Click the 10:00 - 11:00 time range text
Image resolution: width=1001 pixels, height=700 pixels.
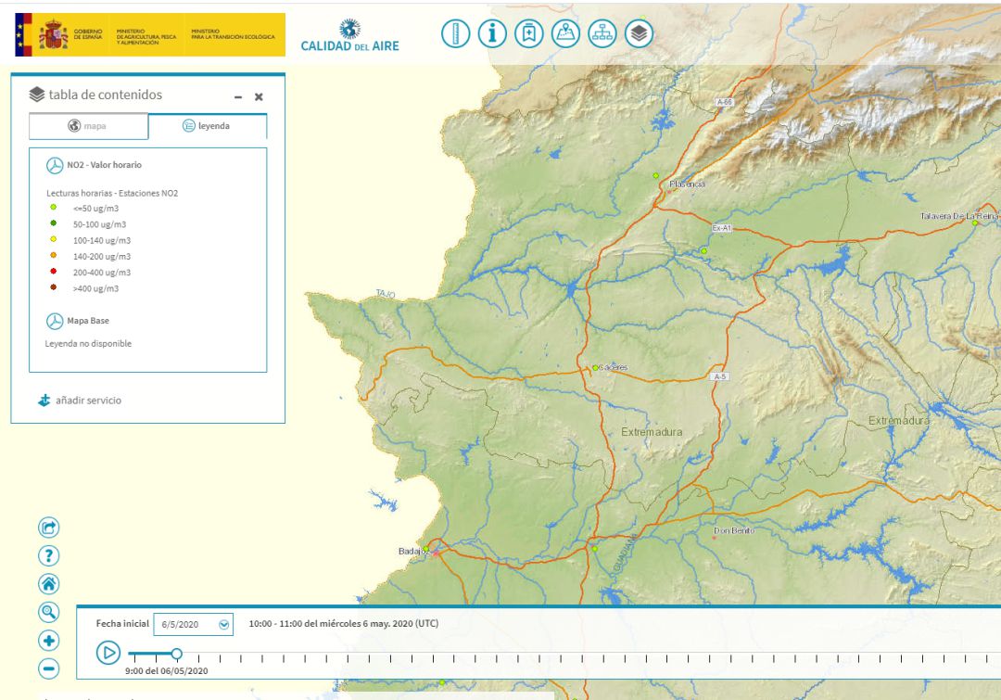(344, 623)
